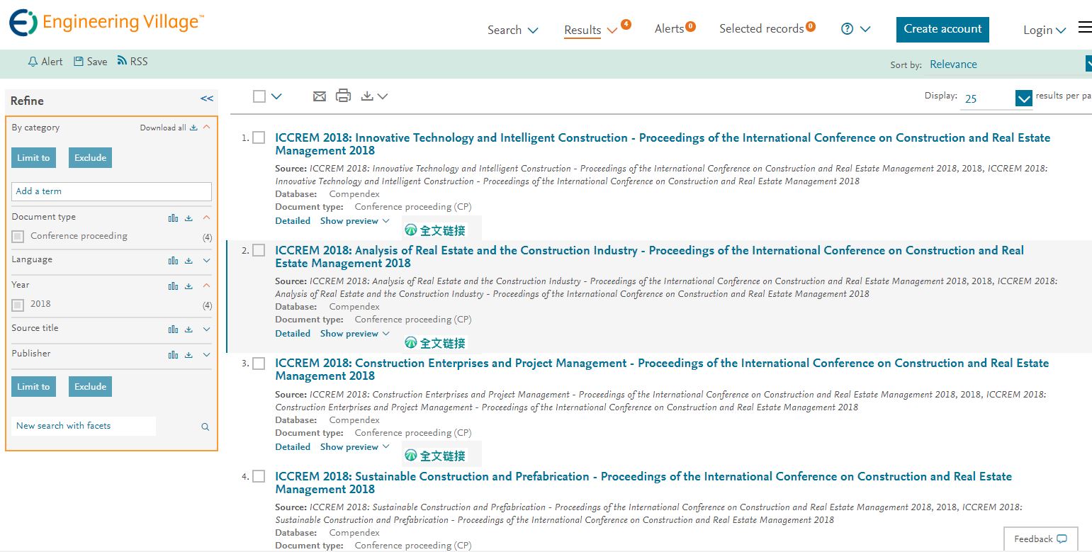Viewport: 1092px width, 552px height.
Task: Email selected records via envelope icon
Action: coord(320,96)
